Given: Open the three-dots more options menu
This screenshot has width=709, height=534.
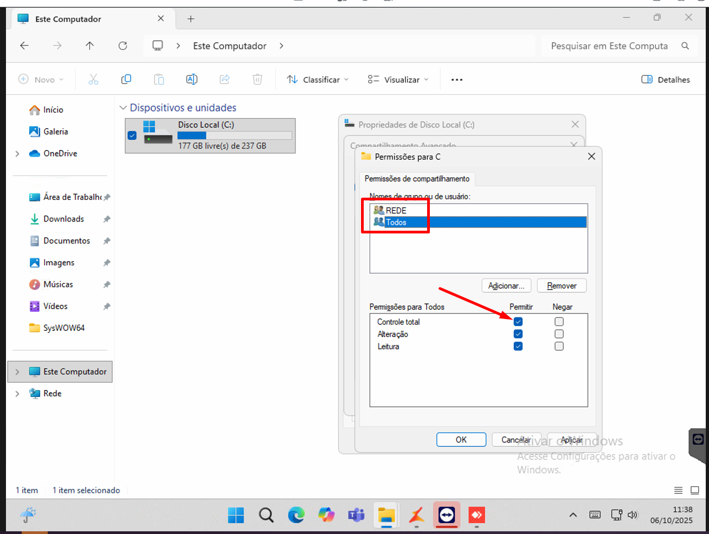Looking at the screenshot, I should (457, 80).
